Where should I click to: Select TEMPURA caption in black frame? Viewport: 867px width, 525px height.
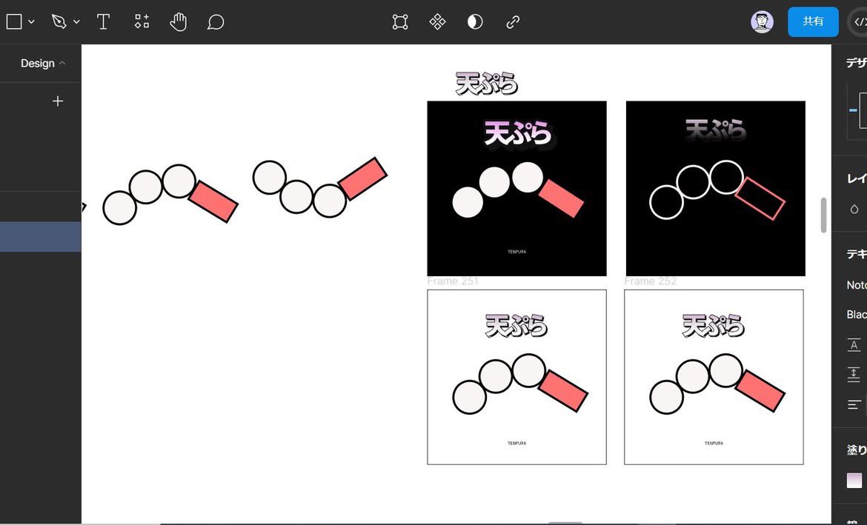tap(517, 252)
